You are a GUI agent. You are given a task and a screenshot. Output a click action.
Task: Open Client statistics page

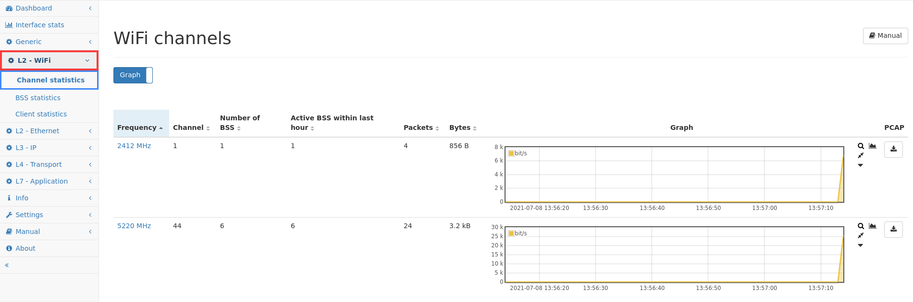click(x=41, y=114)
